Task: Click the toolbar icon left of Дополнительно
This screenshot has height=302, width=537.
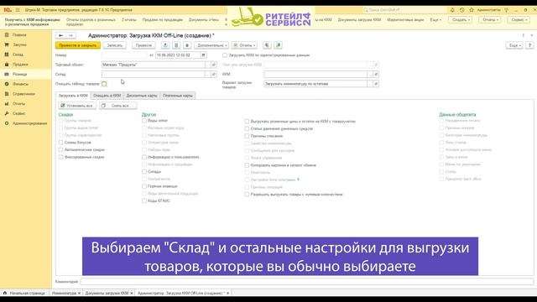Action: point(187,45)
